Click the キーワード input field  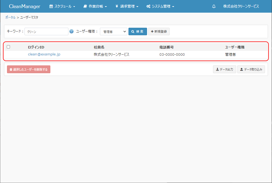[x=46, y=31]
